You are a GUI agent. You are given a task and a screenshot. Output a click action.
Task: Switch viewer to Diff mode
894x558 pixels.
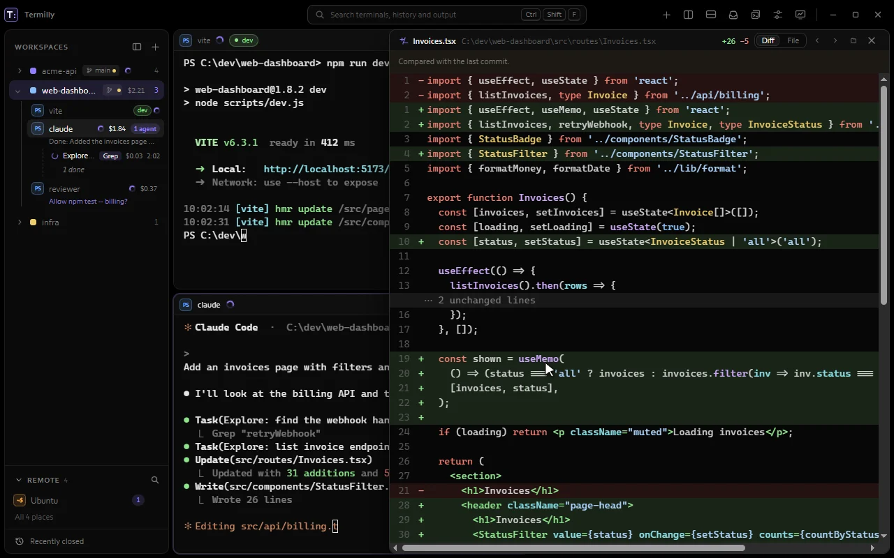[x=768, y=40]
